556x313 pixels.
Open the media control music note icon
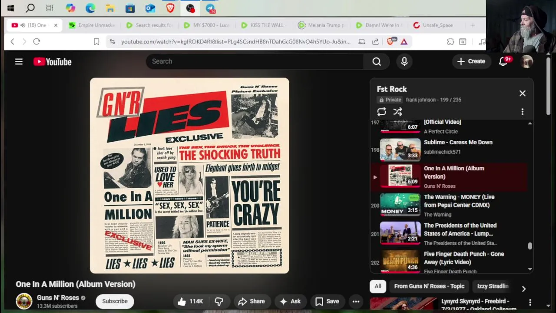point(482,41)
